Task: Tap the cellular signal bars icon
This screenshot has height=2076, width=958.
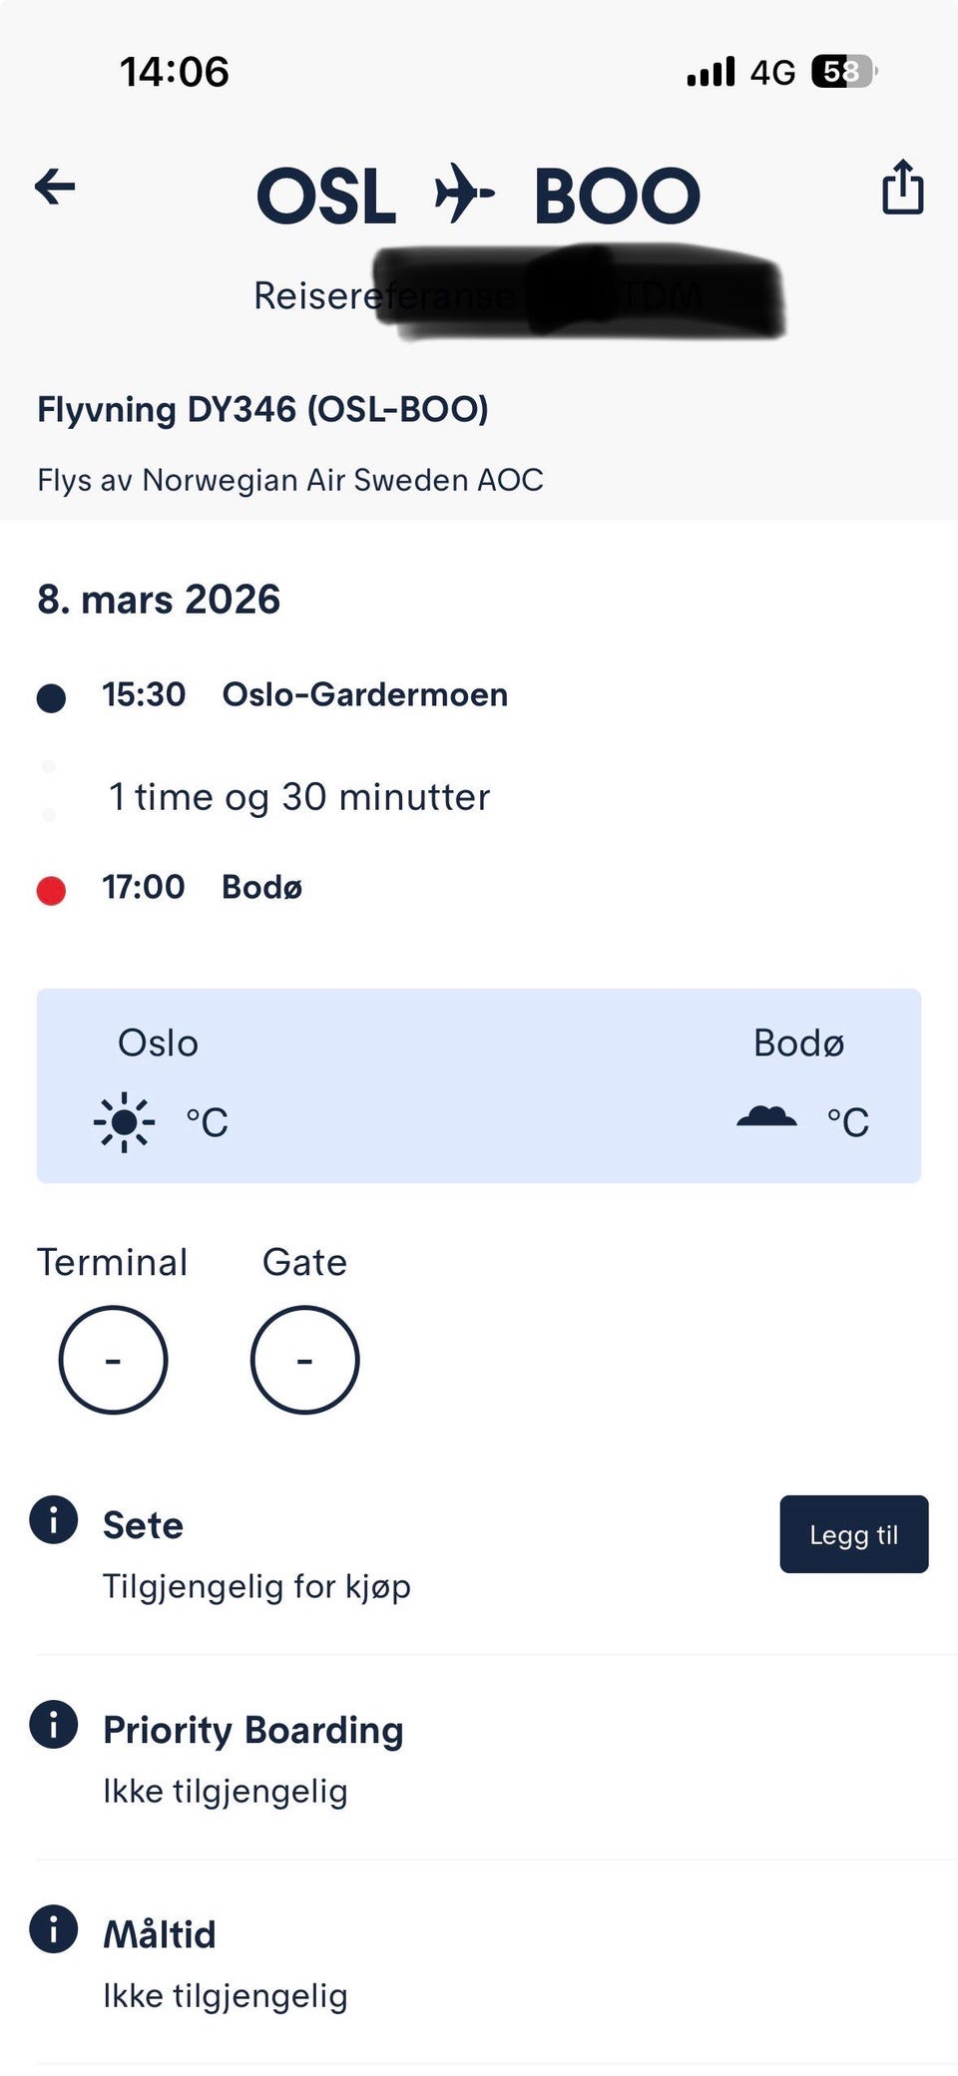Action: pos(711,72)
